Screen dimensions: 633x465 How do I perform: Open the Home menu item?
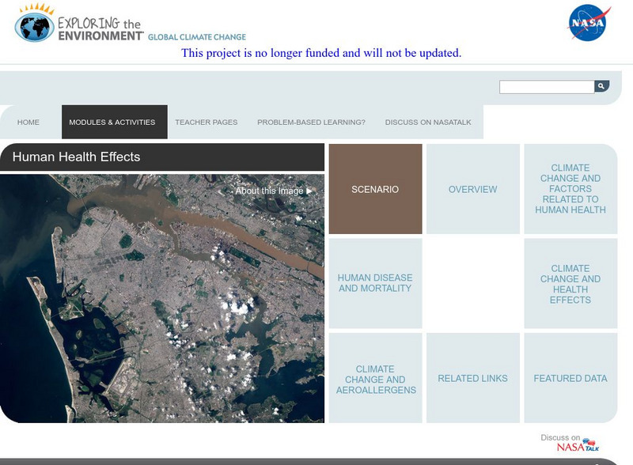point(29,122)
